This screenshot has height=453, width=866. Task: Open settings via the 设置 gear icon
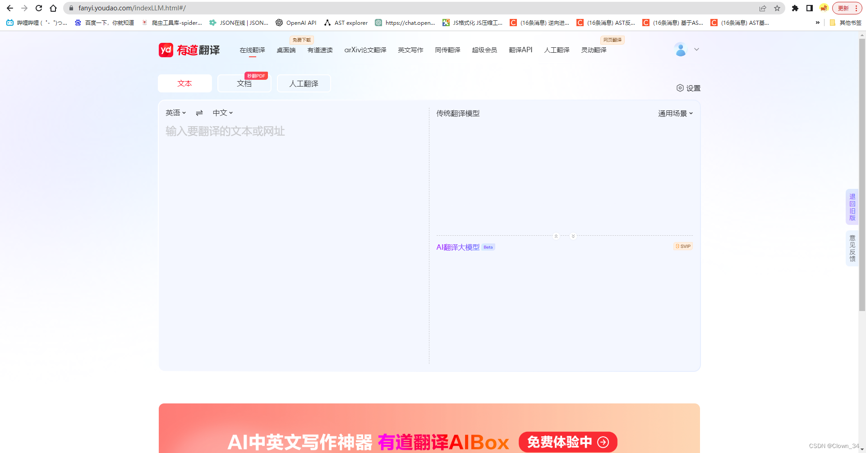click(x=688, y=88)
